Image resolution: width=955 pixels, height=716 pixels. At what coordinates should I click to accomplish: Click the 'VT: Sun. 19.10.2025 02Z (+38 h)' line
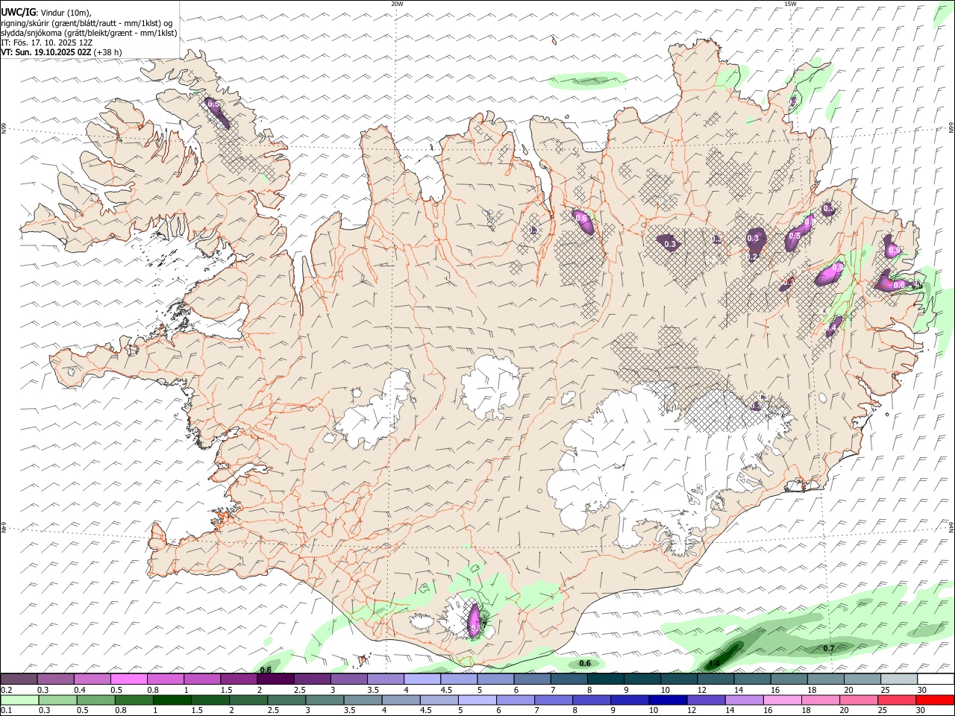pos(61,52)
